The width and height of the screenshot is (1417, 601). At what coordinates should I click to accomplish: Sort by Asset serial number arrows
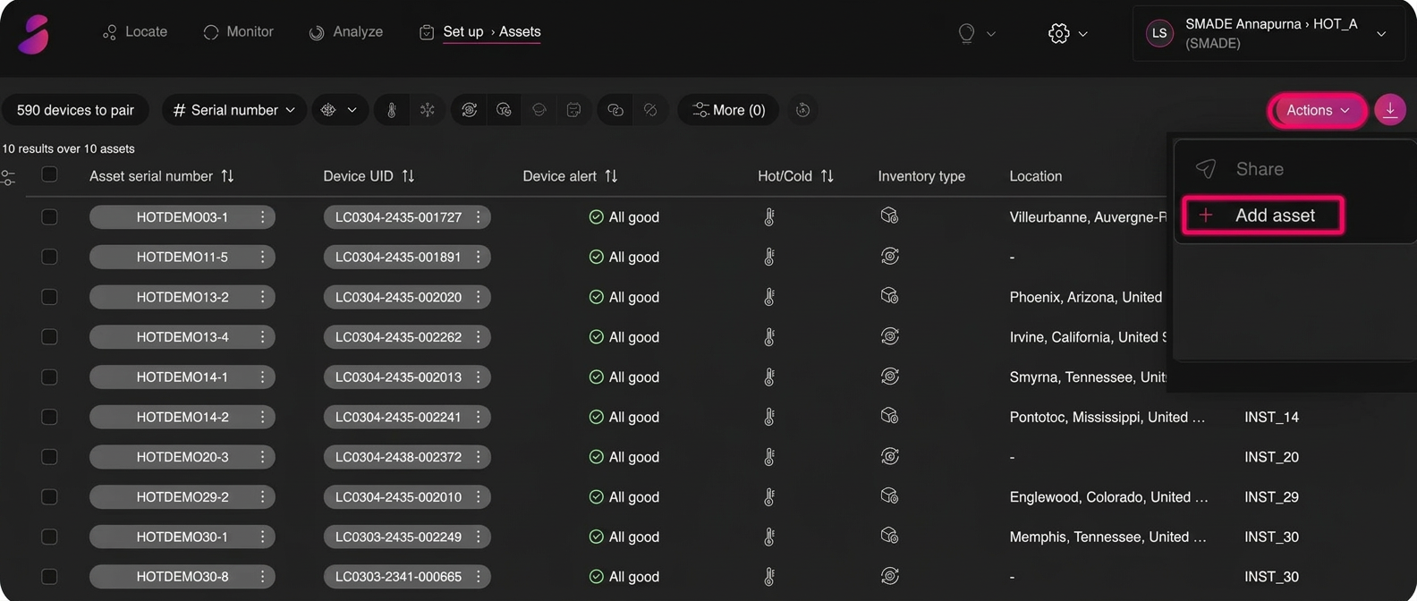[227, 176]
